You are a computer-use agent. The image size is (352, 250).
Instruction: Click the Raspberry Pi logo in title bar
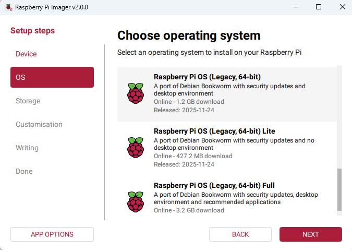pyautogui.click(x=7, y=7)
